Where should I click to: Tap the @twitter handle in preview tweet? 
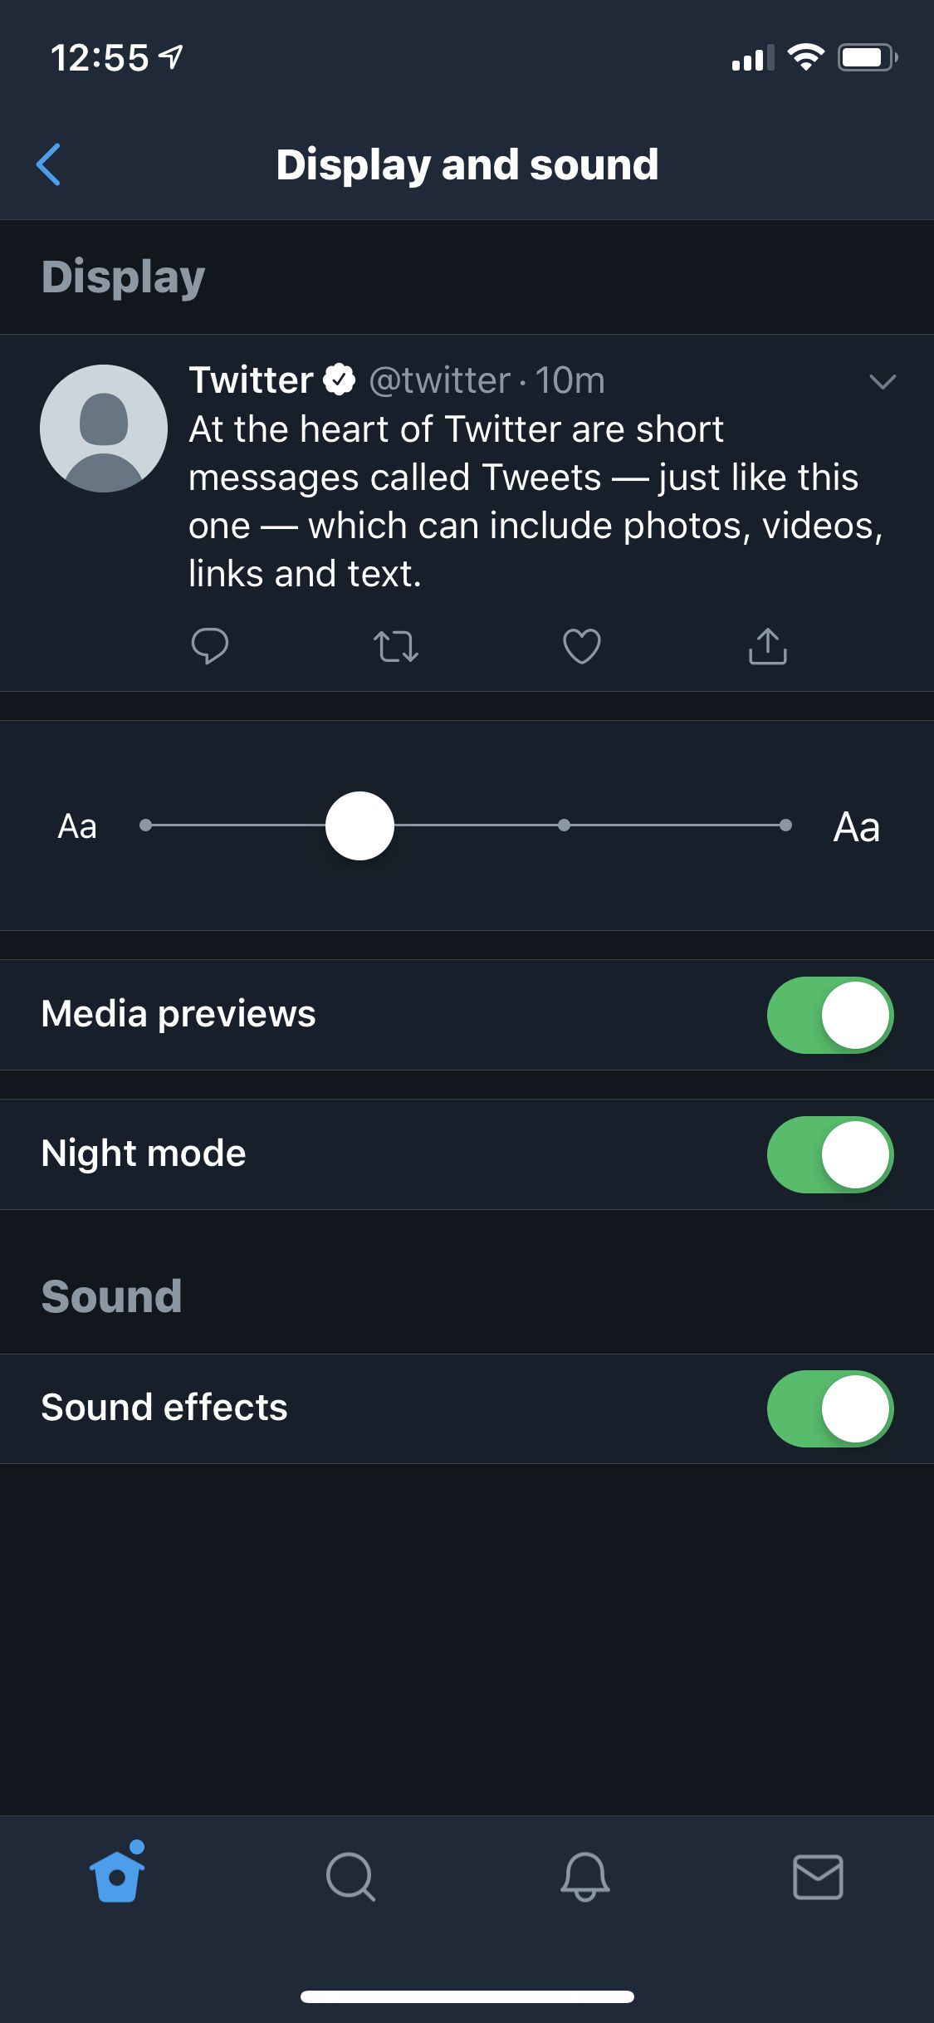pos(439,380)
